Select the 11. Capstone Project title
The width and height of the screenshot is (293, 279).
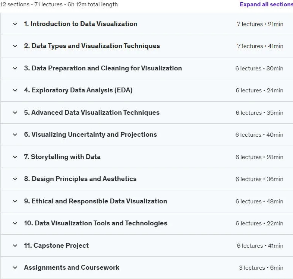pyautogui.click(x=56, y=245)
